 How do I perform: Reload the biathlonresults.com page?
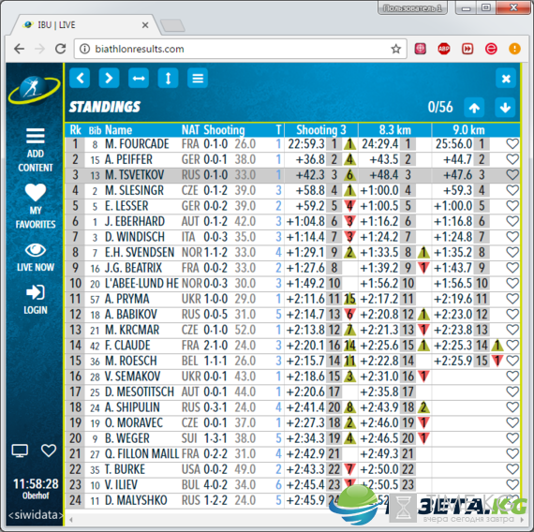(x=61, y=49)
